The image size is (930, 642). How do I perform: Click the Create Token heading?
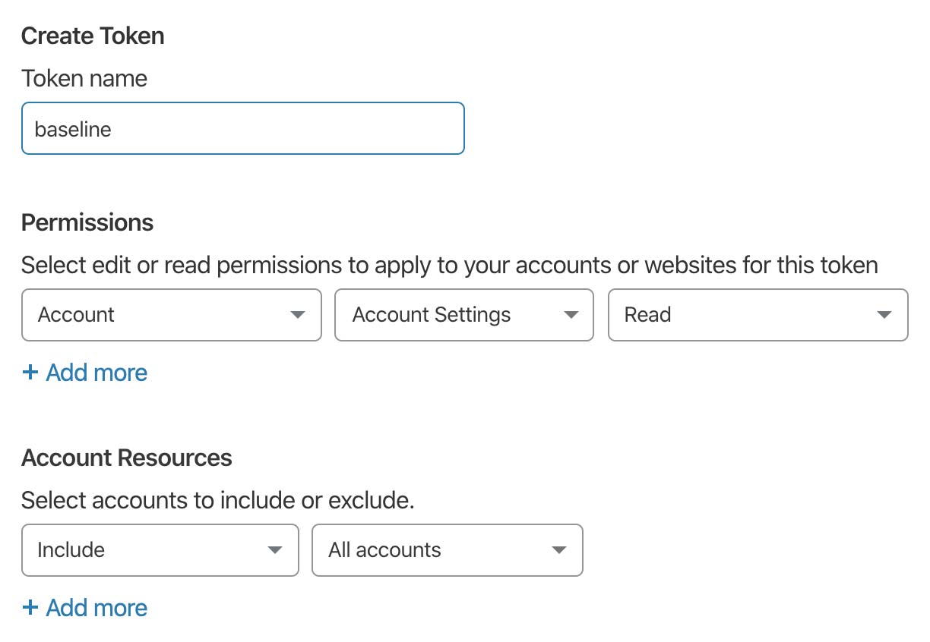coord(93,36)
